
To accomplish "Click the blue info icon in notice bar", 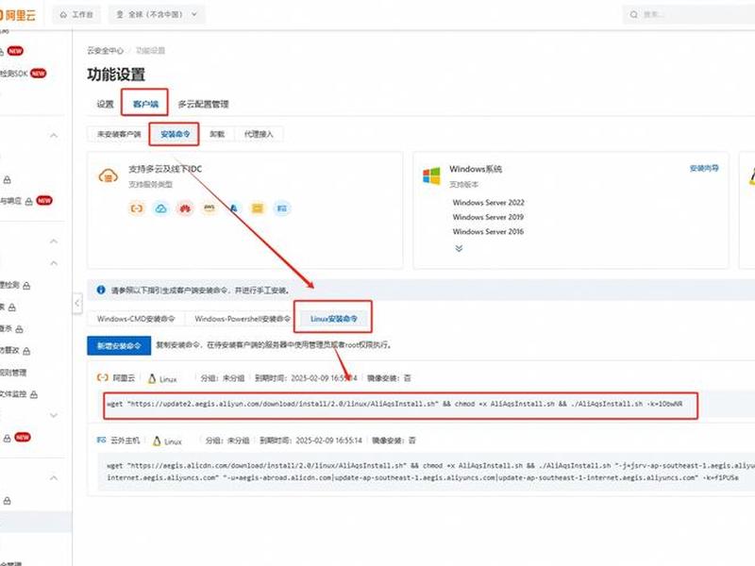I will point(101,290).
